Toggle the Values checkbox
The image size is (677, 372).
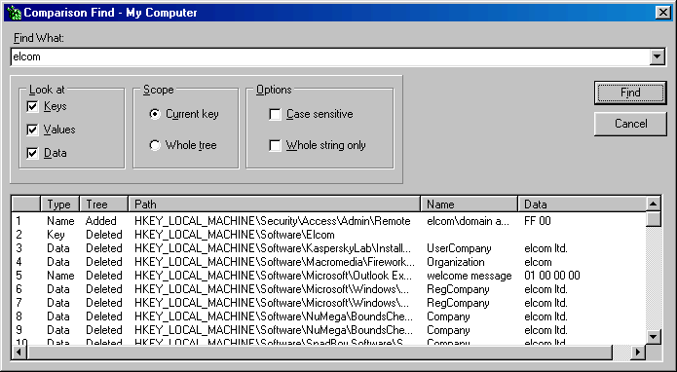click(32, 130)
